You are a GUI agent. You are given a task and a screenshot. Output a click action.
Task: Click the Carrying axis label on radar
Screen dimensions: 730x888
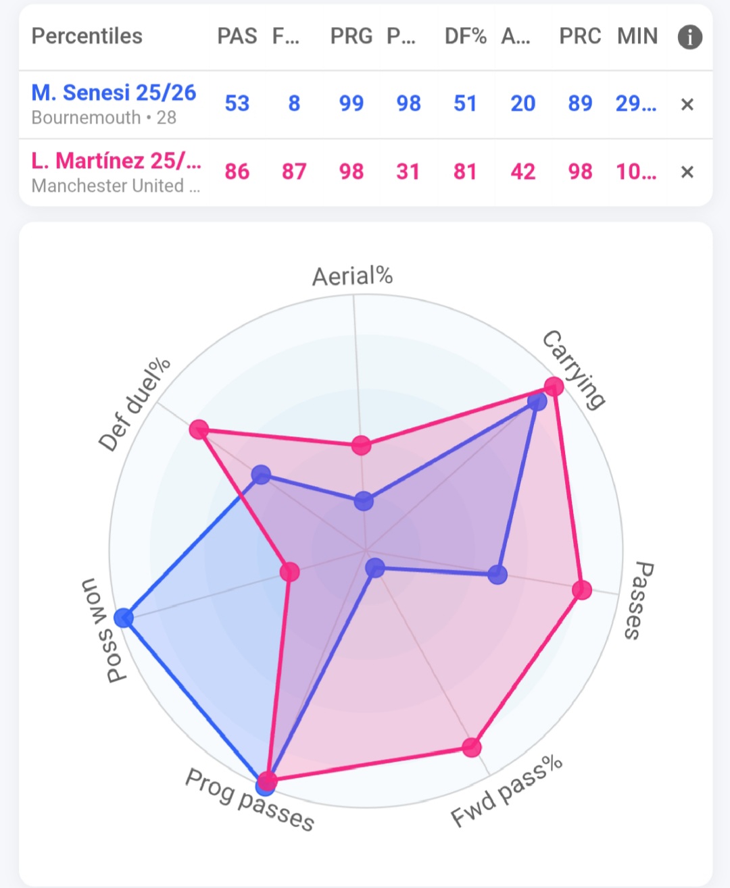coord(574,369)
